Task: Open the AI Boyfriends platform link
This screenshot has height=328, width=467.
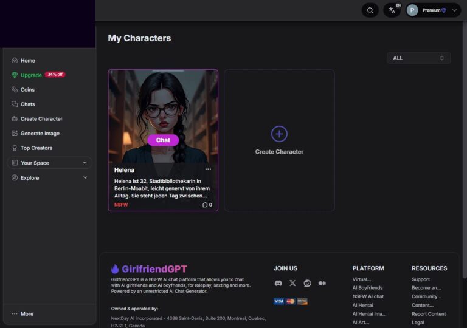Action: [x=367, y=288]
